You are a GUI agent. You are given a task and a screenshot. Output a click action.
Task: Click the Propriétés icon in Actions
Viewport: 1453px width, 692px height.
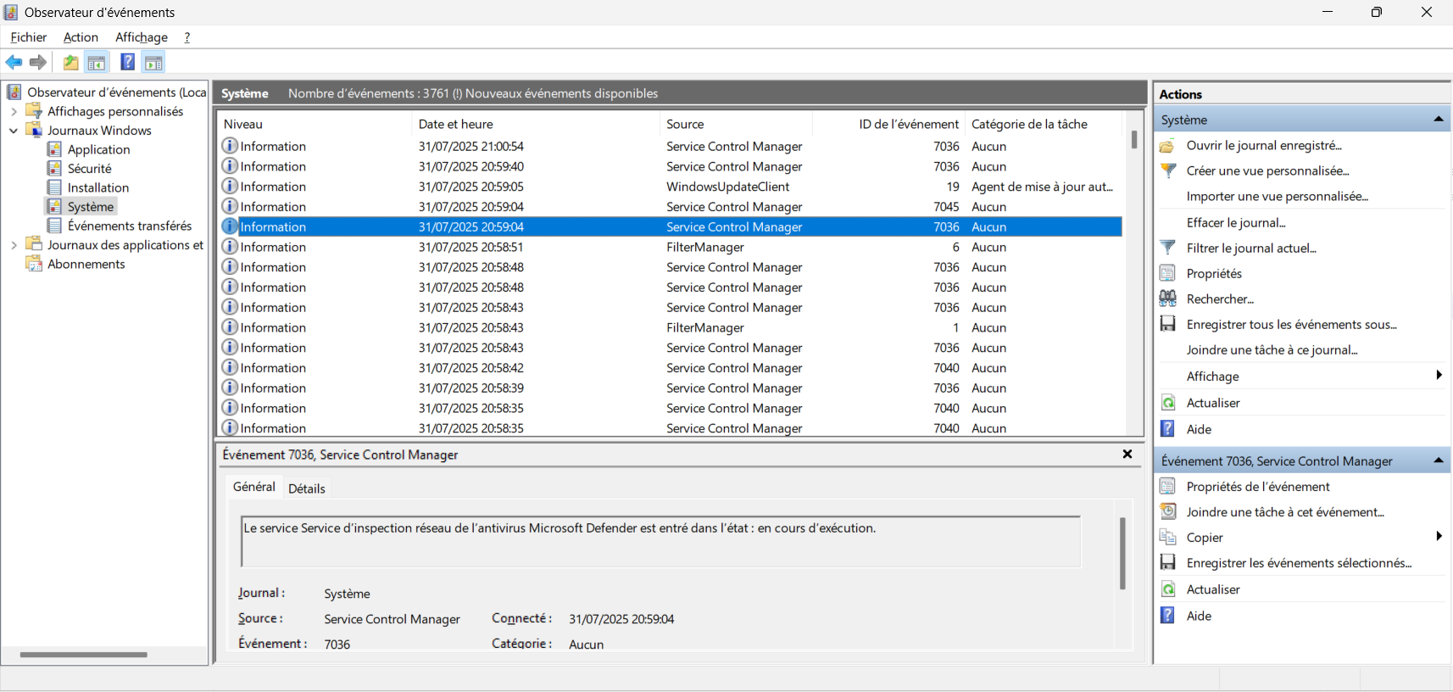[1168, 273]
